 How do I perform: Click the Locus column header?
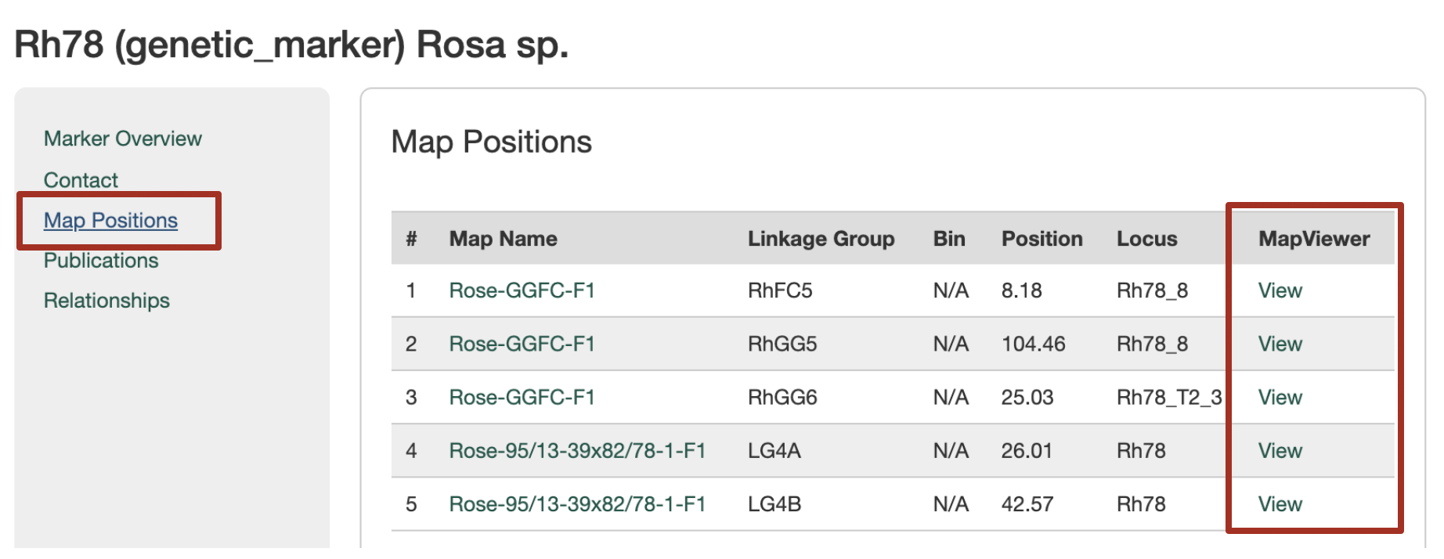(1146, 239)
